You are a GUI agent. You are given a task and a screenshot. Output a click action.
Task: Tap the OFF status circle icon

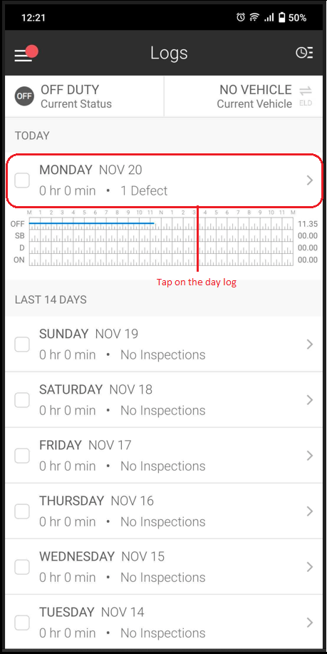tap(24, 96)
